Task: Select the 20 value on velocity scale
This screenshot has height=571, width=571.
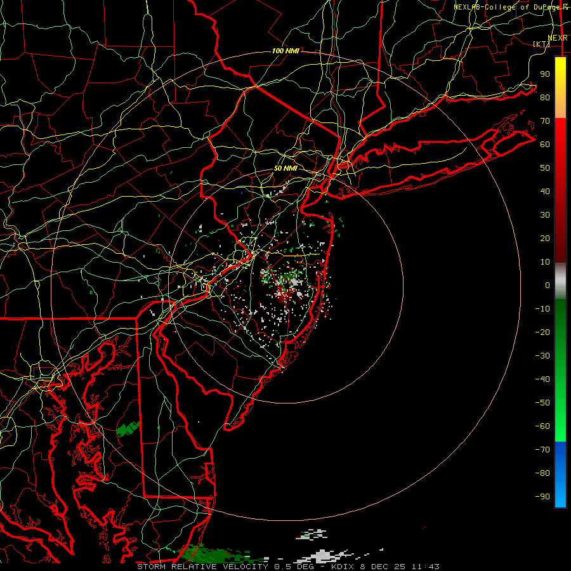Action: pos(545,238)
